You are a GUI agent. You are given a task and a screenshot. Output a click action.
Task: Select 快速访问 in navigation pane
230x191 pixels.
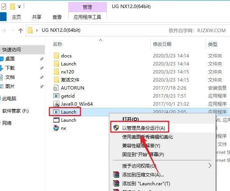coord(22,50)
